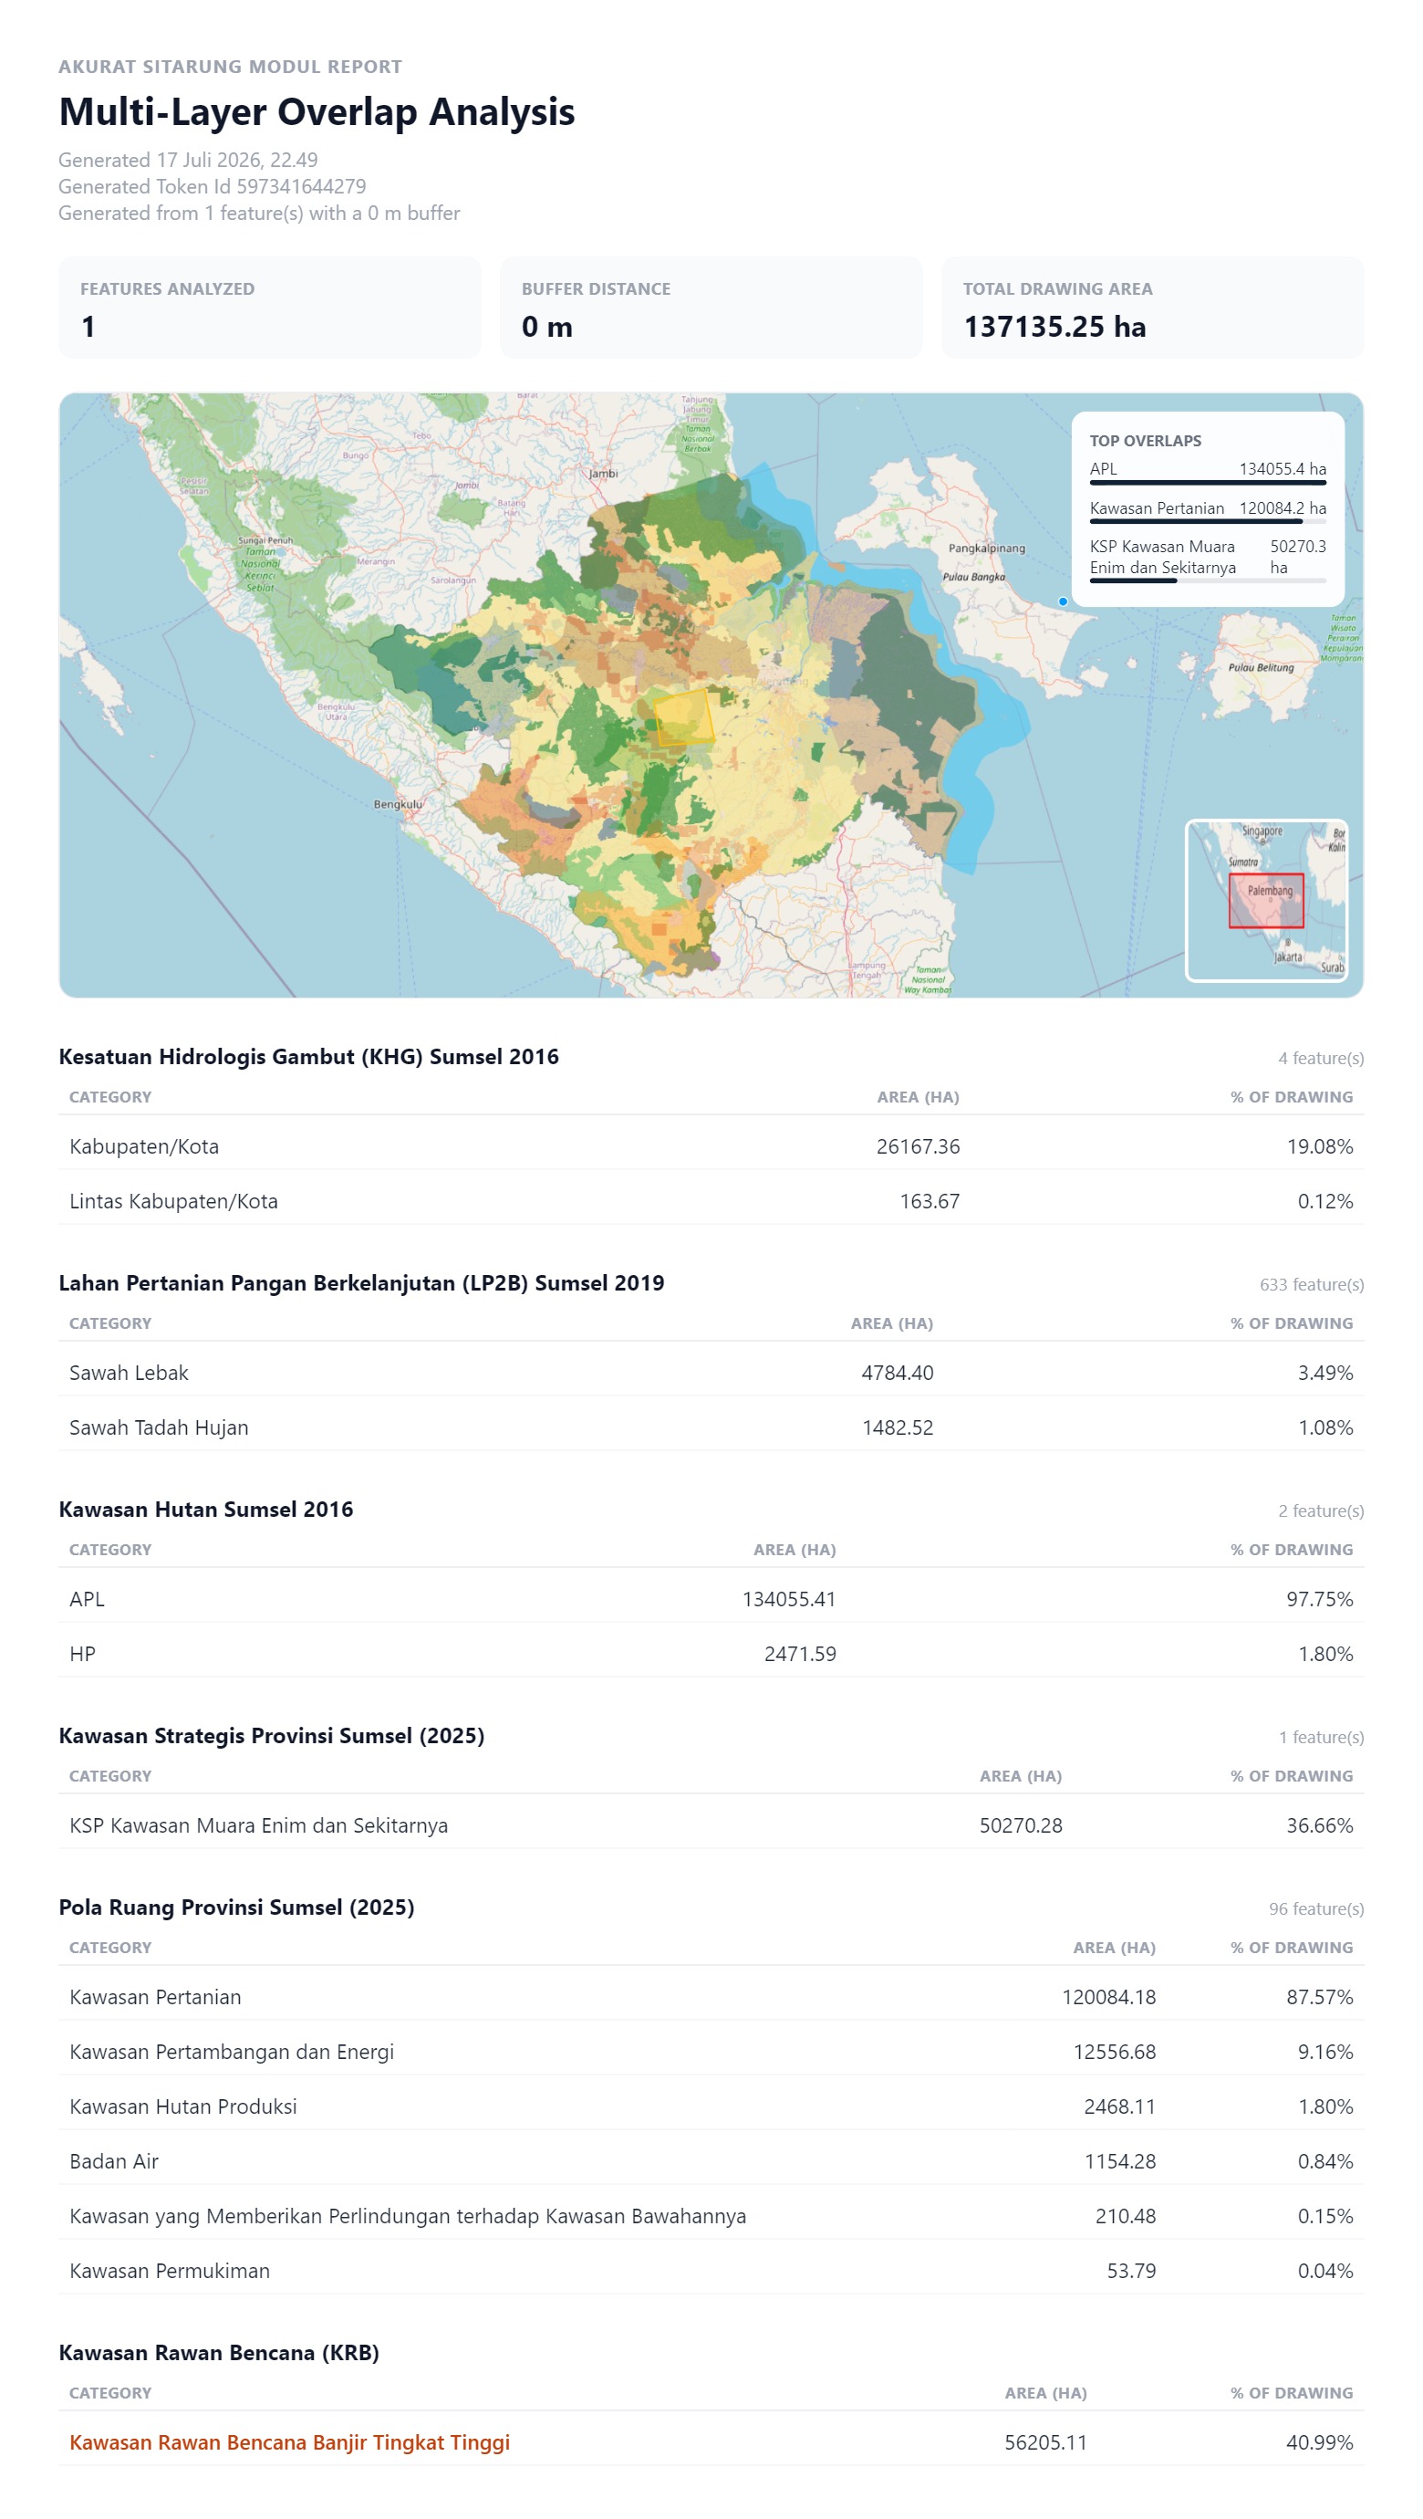Click the APL overlap progress bar

click(1208, 482)
